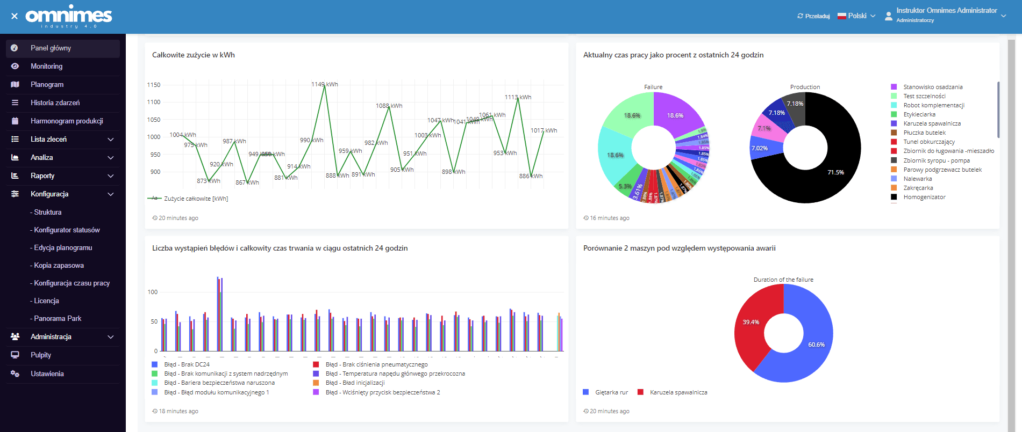
Task: Click the Przeładuj refresh icon
Action: coord(800,16)
